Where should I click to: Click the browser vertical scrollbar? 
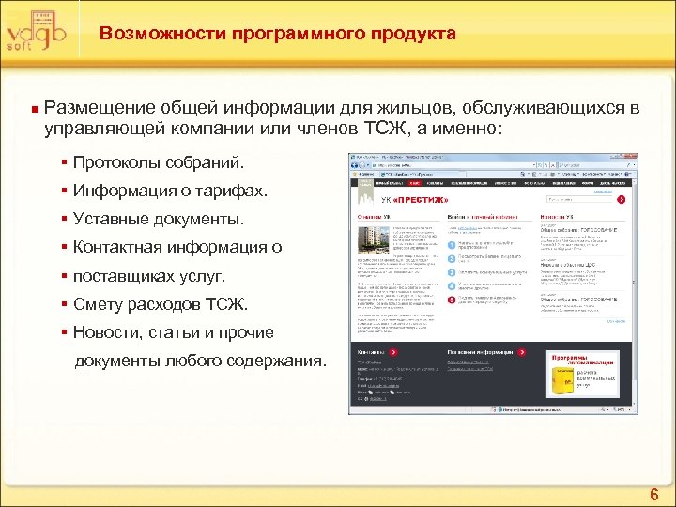point(634,292)
